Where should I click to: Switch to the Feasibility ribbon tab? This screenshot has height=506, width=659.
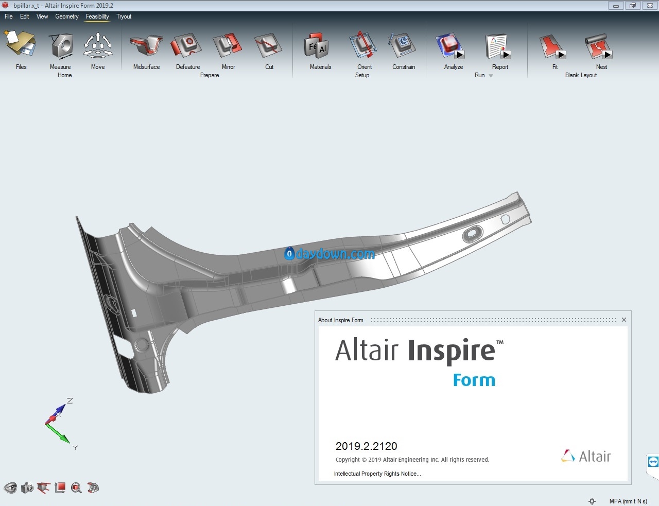pyautogui.click(x=97, y=16)
